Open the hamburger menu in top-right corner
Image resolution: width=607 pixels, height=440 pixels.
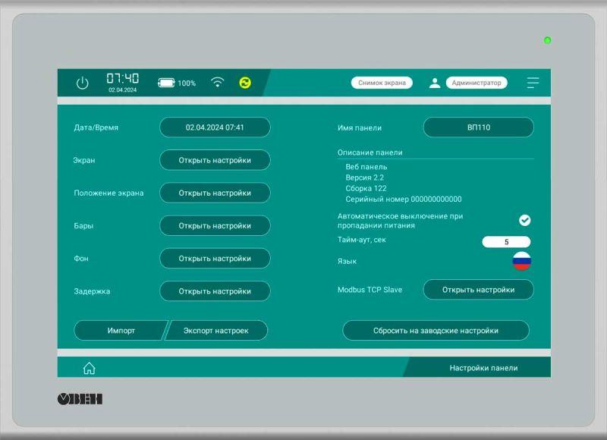pos(533,83)
